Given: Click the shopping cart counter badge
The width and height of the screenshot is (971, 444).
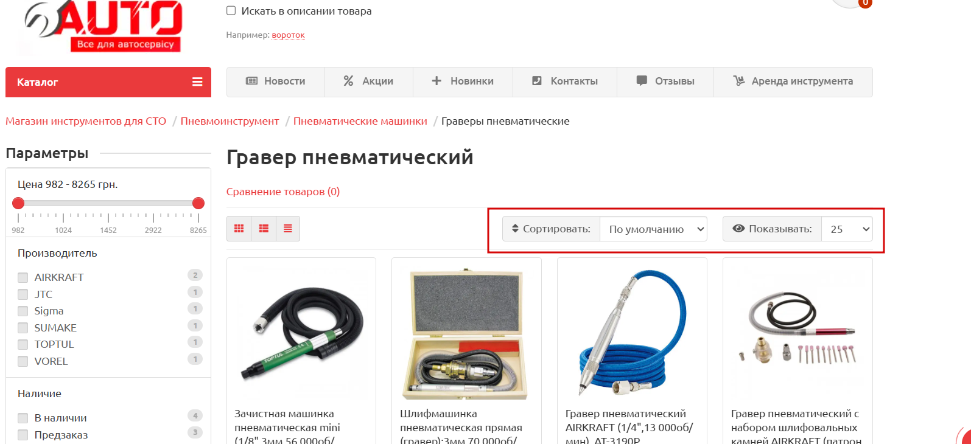Looking at the screenshot, I should coord(865,3).
